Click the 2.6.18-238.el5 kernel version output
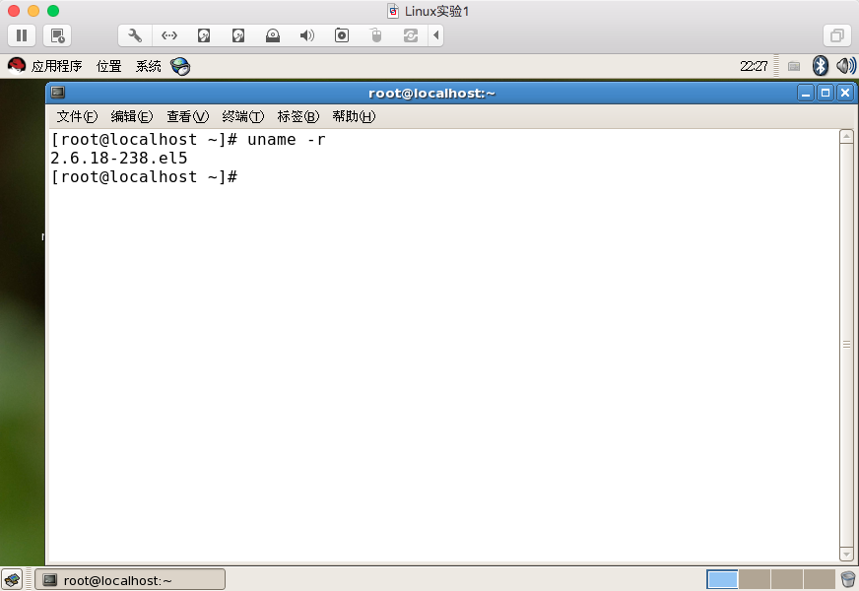Screen dimensions: 859x591 (119, 159)
